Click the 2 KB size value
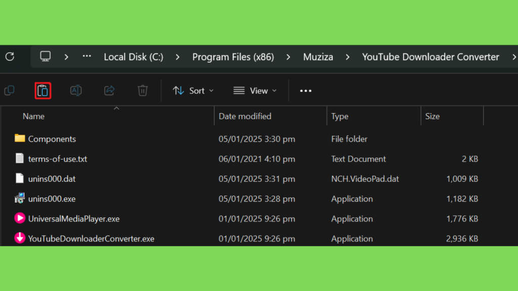Image resolution: width=518 pixels, height=291 pixels. point(470,159)
